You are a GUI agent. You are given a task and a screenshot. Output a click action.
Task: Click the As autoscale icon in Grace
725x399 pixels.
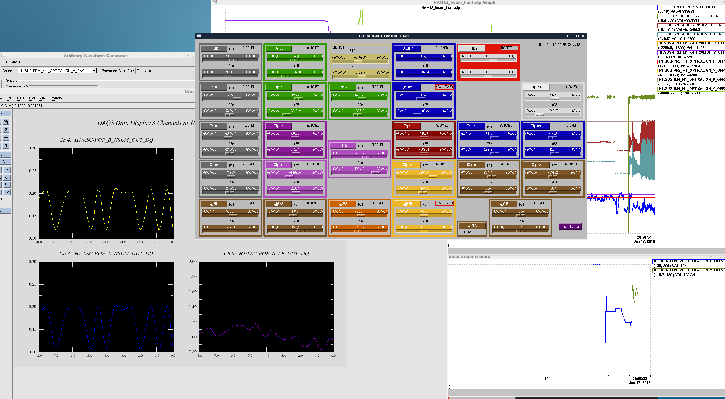tap(6, 122)
